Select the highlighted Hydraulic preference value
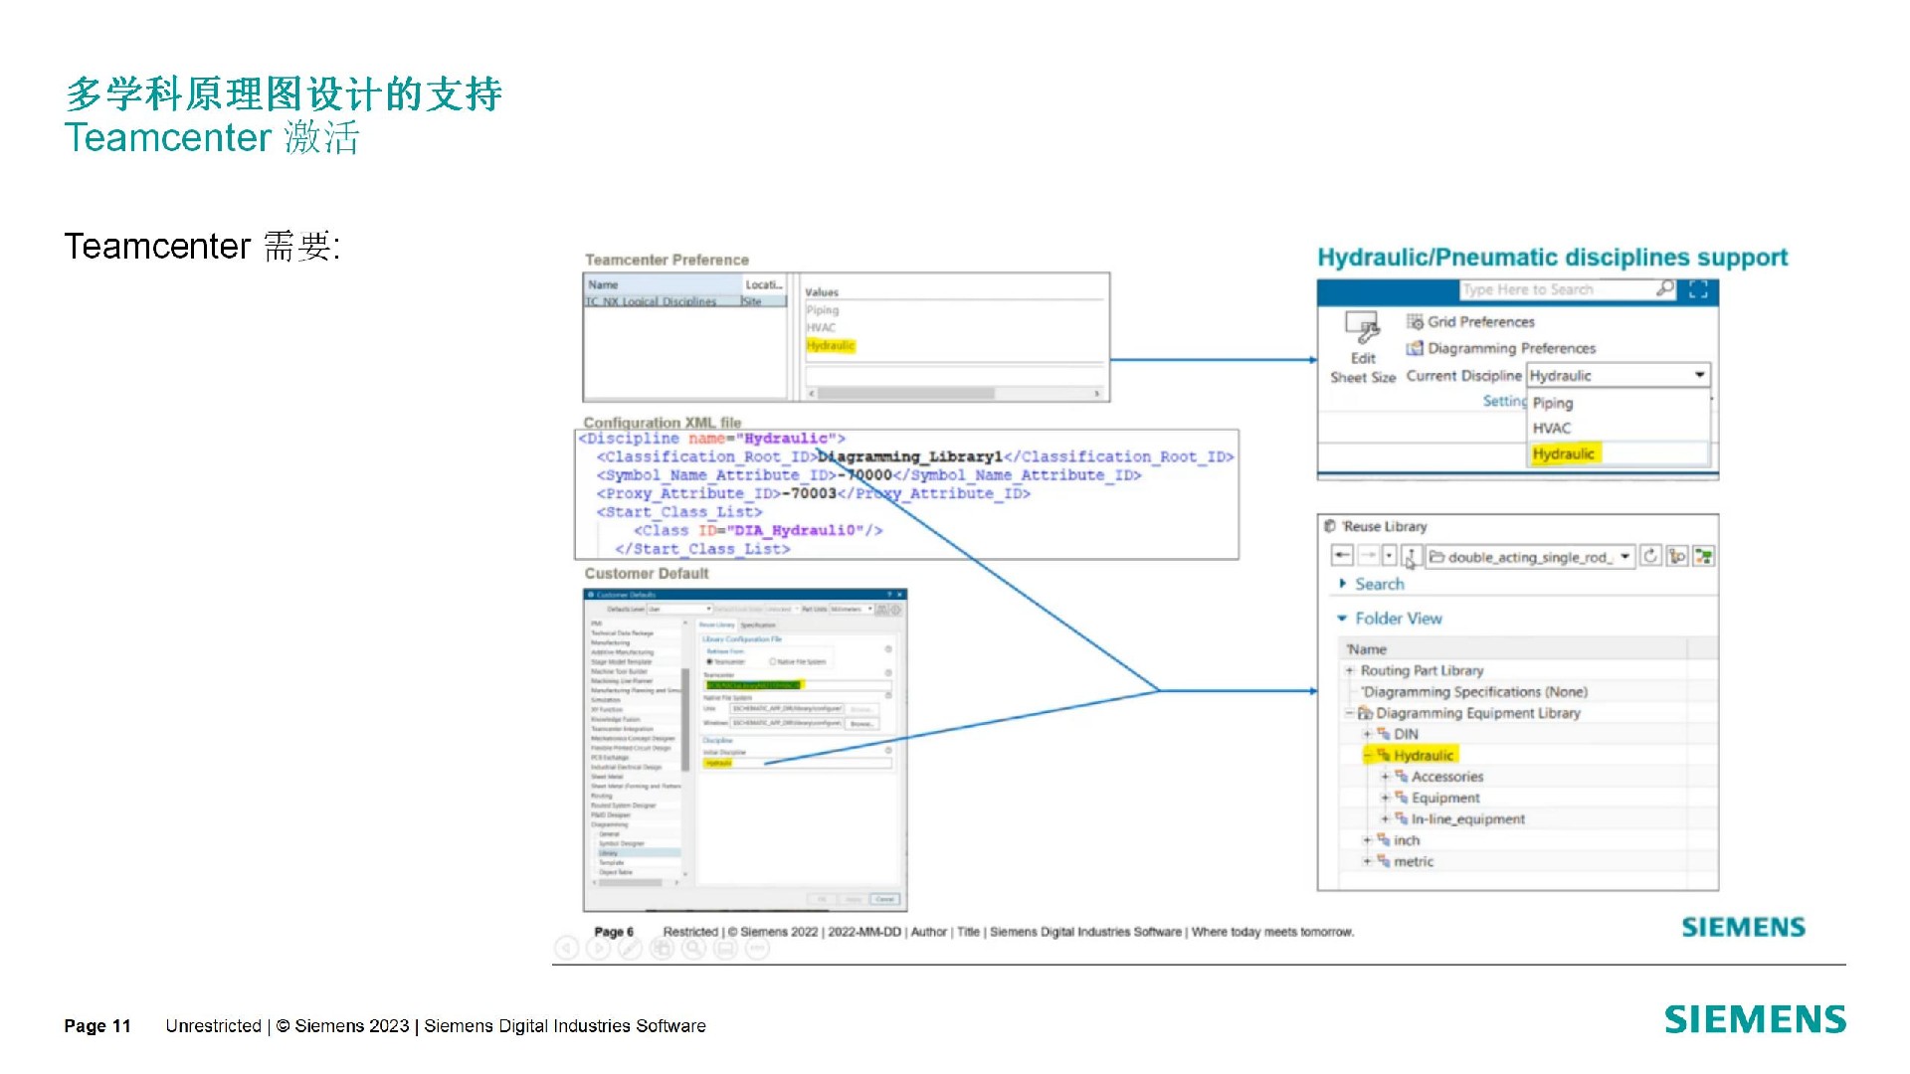Viewport: 1910px width, 1074px height. [x=831, y=345]
